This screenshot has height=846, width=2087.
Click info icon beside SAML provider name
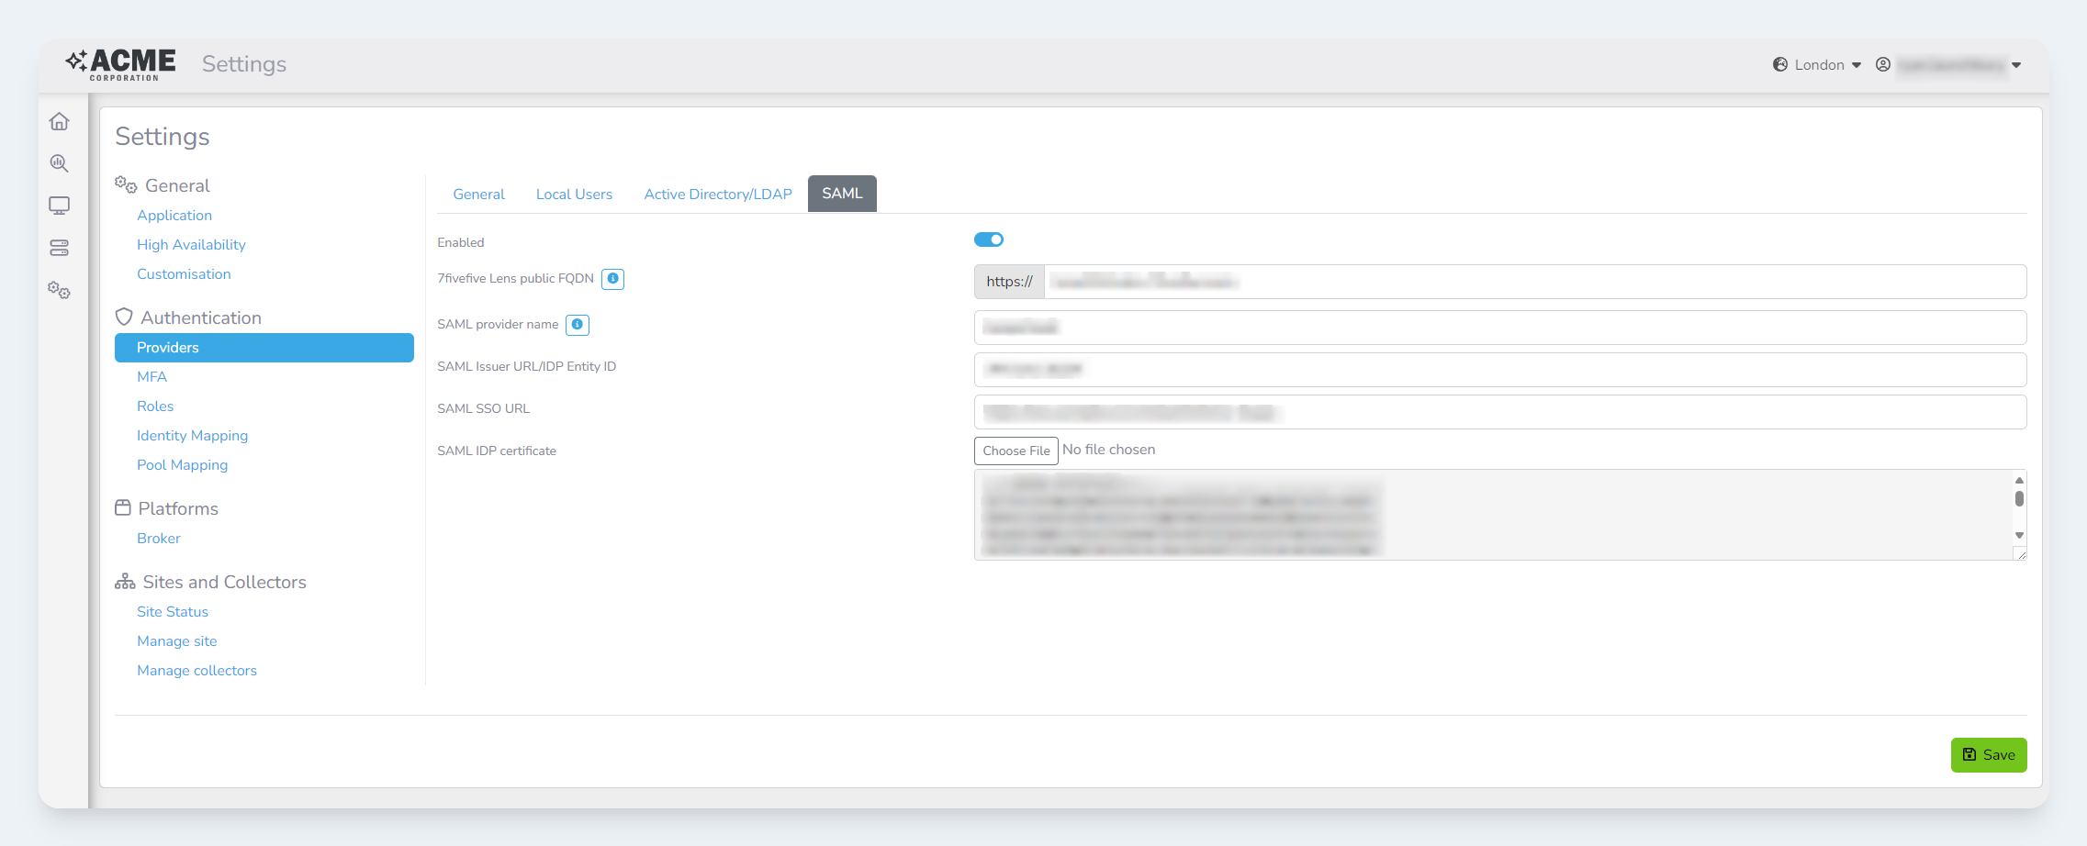click(577, 325)
